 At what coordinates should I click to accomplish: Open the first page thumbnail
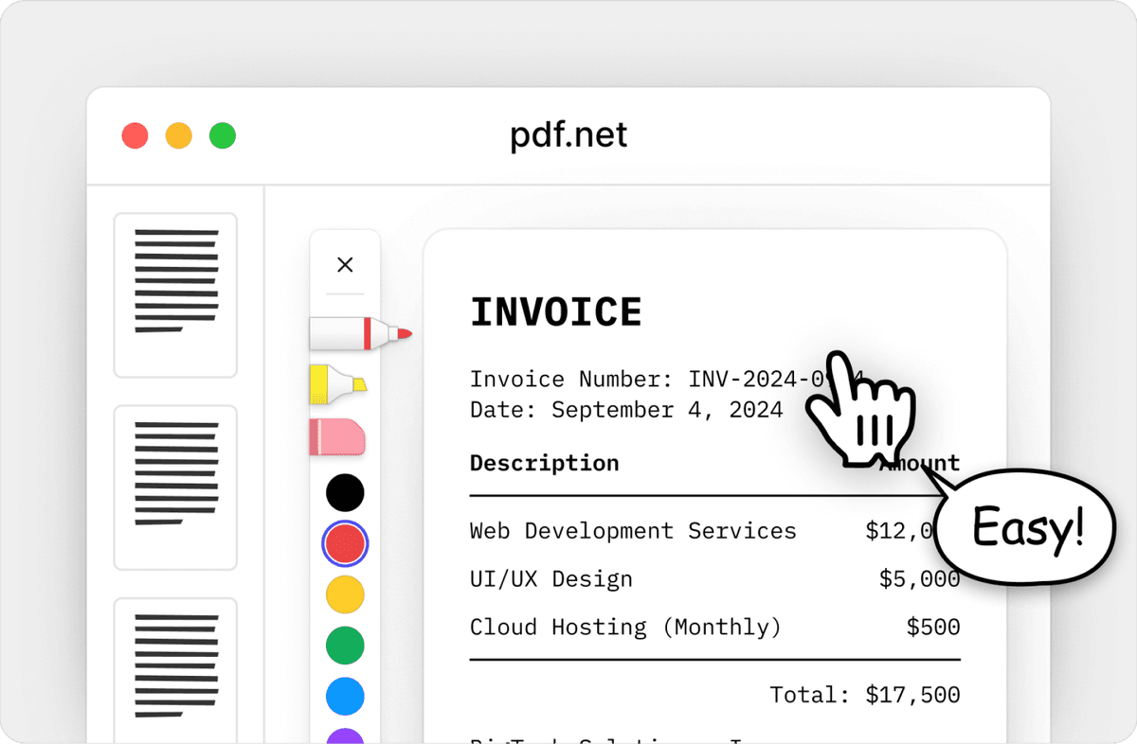[175, 294]
